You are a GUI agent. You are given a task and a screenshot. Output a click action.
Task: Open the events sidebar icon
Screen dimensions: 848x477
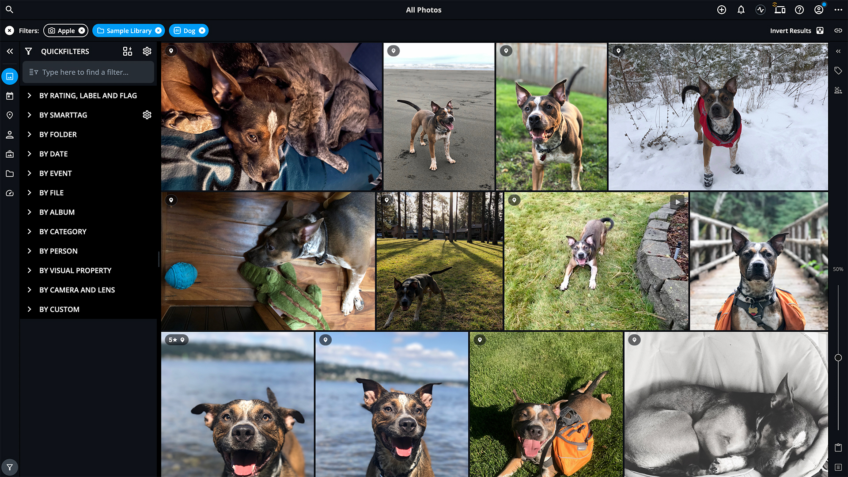10,154
